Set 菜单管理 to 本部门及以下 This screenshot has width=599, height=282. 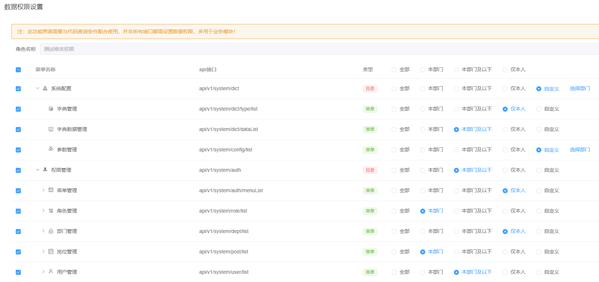click(456, 191)
